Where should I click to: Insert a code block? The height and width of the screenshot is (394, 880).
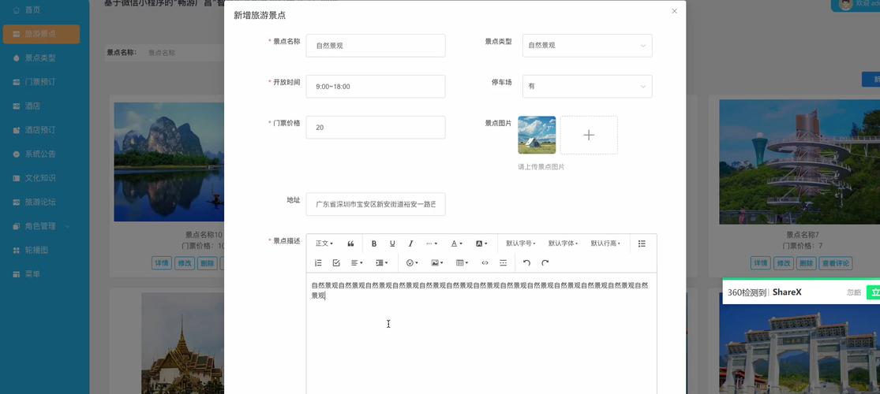[x=485, y=263]
